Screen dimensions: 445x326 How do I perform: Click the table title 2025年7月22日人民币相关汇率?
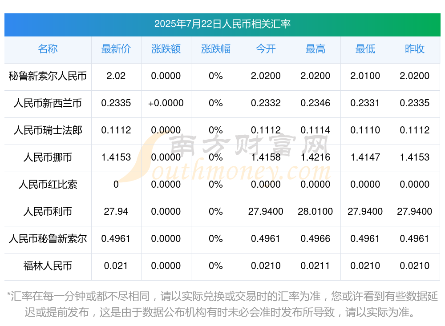coord(222,24)
